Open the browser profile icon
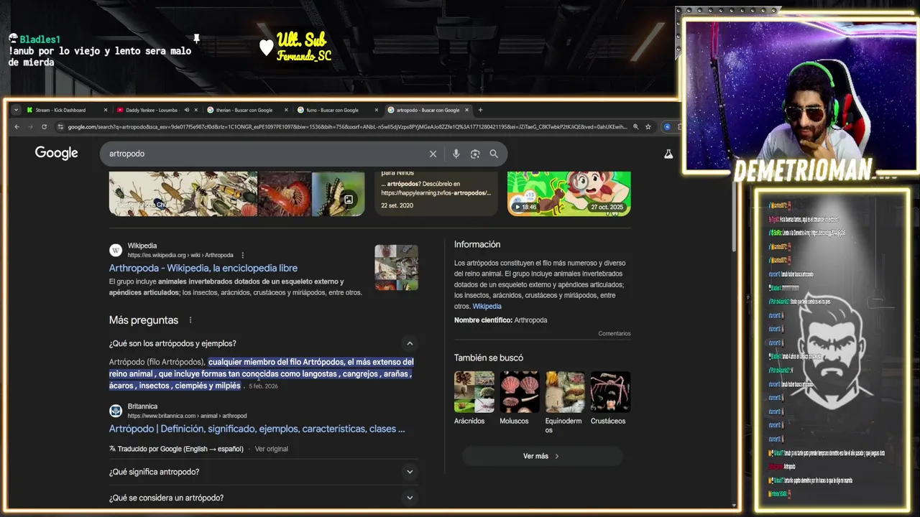 (x=667, y=126)
